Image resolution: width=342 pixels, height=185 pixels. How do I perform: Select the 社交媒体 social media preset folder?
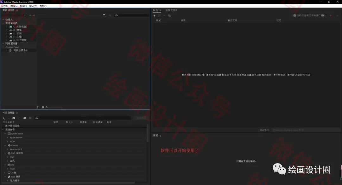tap(15, 181)
